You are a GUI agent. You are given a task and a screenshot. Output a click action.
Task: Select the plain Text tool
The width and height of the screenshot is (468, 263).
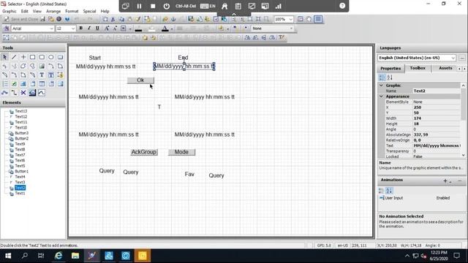coord(42,75)
